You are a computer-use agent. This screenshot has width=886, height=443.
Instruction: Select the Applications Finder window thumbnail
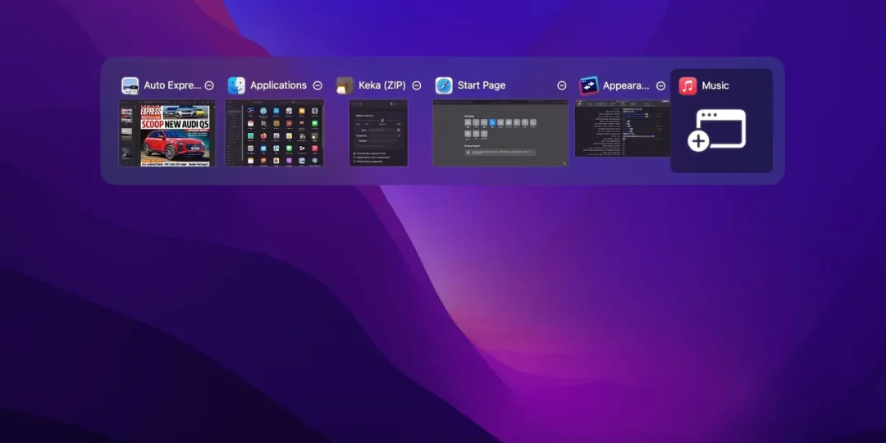275,134
